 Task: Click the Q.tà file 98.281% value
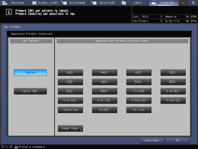pyautogui.click(x=191, y=21)
